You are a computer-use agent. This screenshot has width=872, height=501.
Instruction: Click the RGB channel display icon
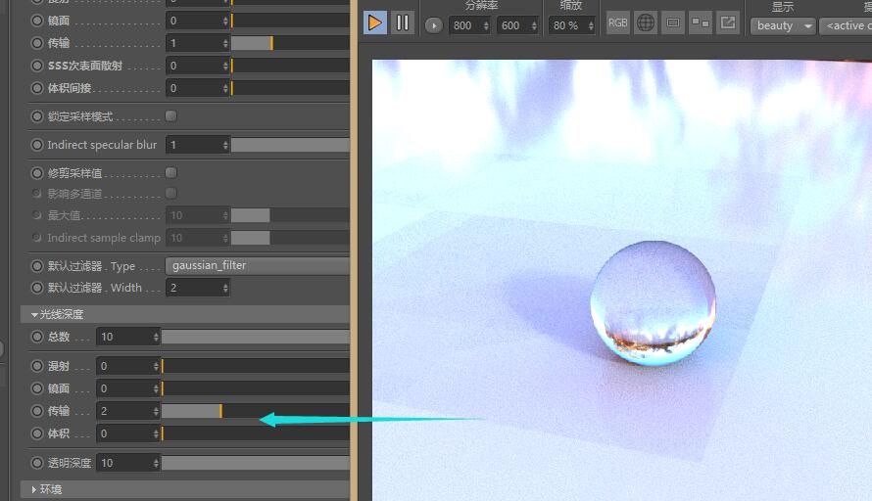pyautogui.click(x=617, y=23)
